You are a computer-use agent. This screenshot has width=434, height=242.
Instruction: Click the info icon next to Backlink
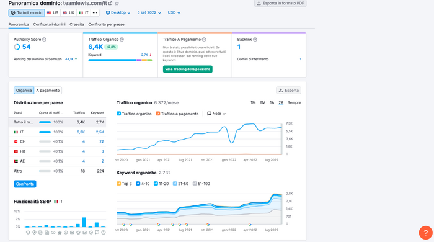coord(255,40)
